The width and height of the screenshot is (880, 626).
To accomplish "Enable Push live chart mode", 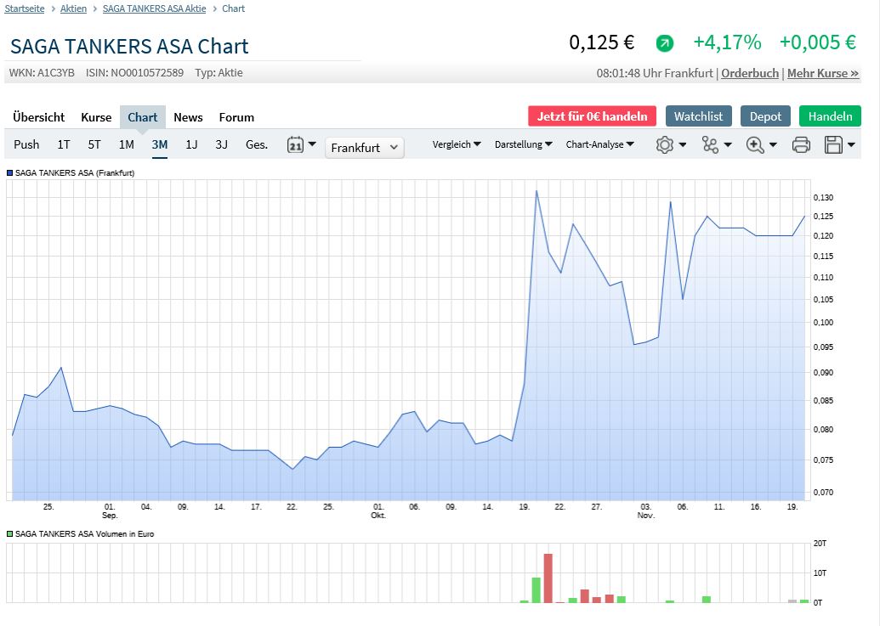I will tap(26, 144).
